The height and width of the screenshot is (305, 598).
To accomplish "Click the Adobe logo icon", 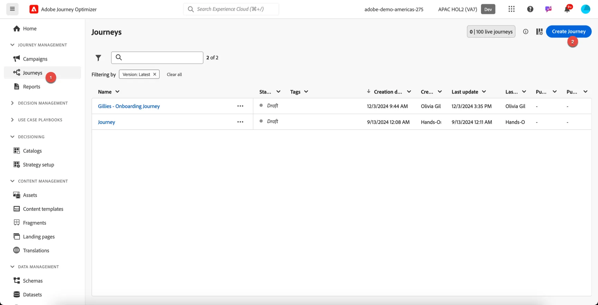I will coord(34,9).
